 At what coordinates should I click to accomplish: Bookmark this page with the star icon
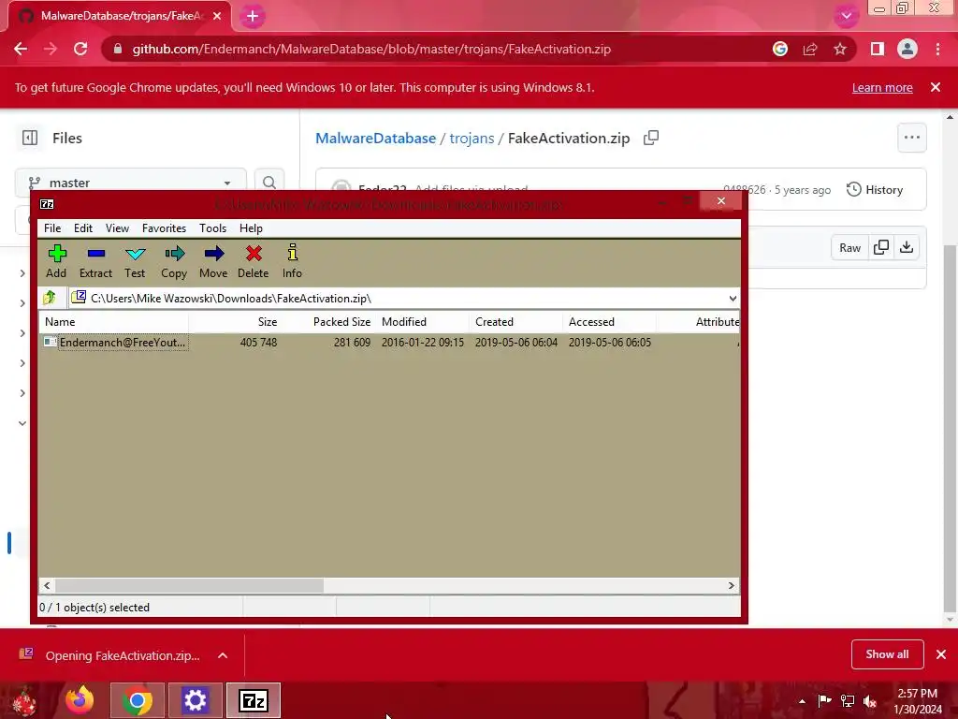pyautogui.click(x=840, y=49)
